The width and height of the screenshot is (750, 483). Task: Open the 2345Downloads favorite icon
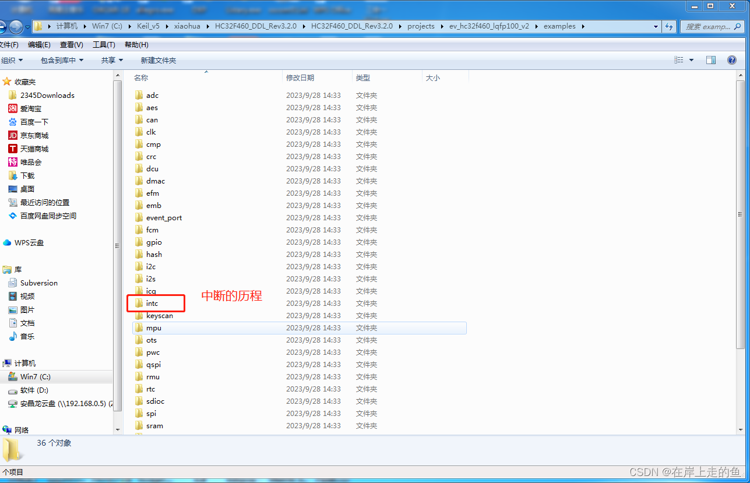pyautogui.click(x=13, y=95)
